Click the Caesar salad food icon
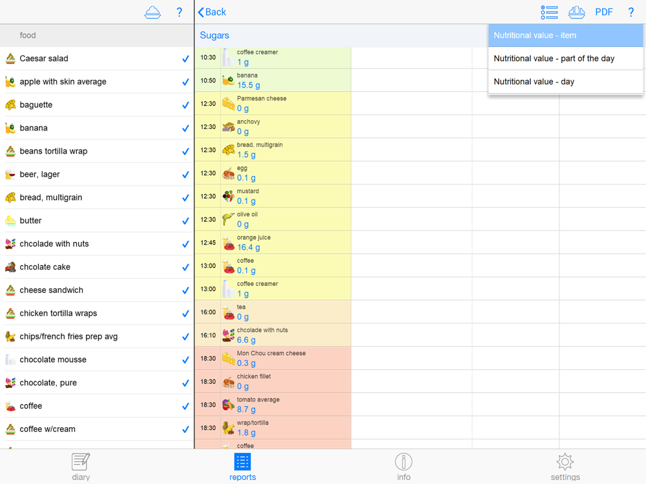646x484 pixels. (x=10, y=59)
